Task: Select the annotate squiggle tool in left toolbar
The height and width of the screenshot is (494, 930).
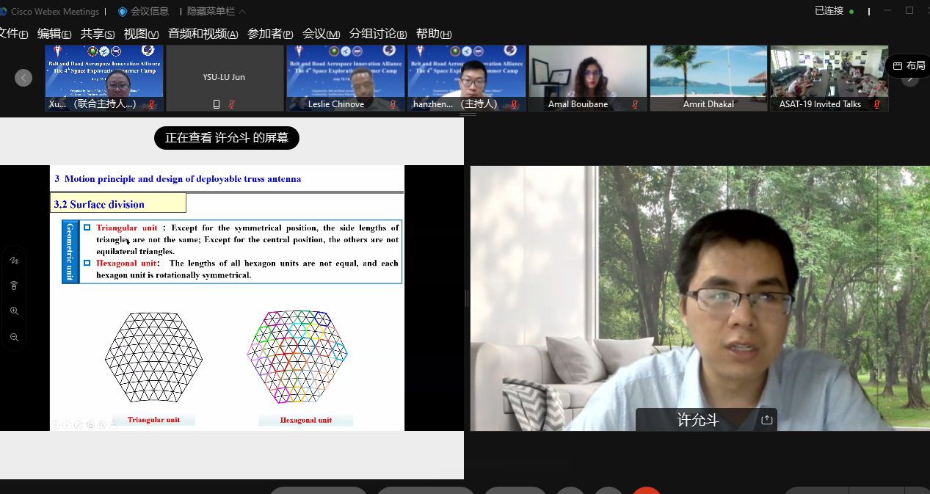Action: pyautogui.click(x=14, y=261)
